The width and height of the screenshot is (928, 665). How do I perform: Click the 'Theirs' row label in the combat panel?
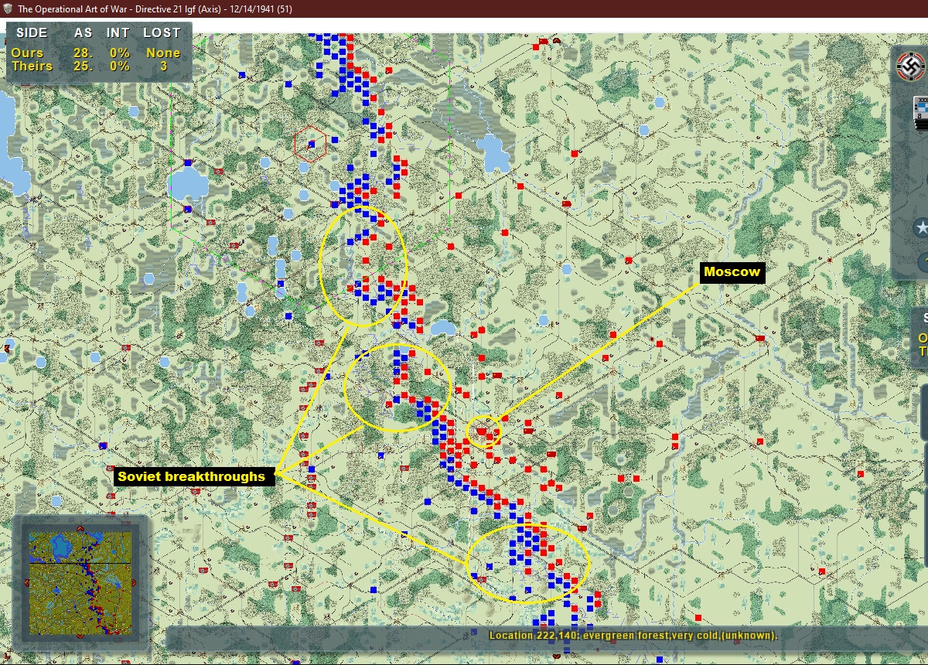32,66
